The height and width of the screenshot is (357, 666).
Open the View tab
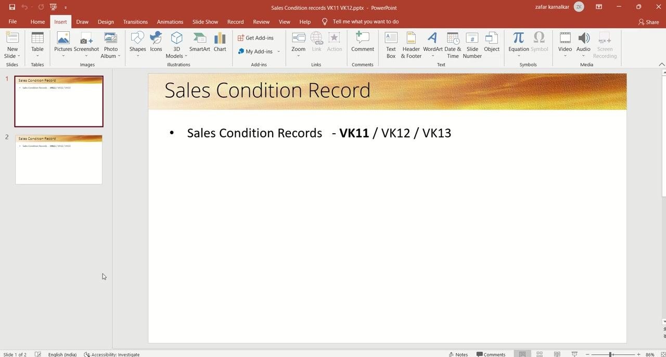click(285, 22)
